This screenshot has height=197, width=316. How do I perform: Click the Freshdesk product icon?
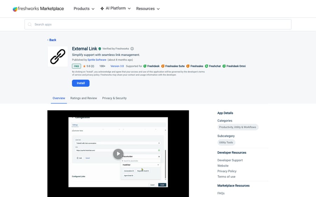145,66
